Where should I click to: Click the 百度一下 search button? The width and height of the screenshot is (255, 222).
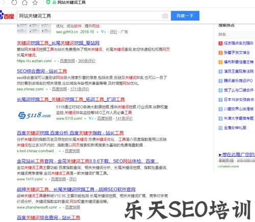pyautogui.click(x=185, y=16)
